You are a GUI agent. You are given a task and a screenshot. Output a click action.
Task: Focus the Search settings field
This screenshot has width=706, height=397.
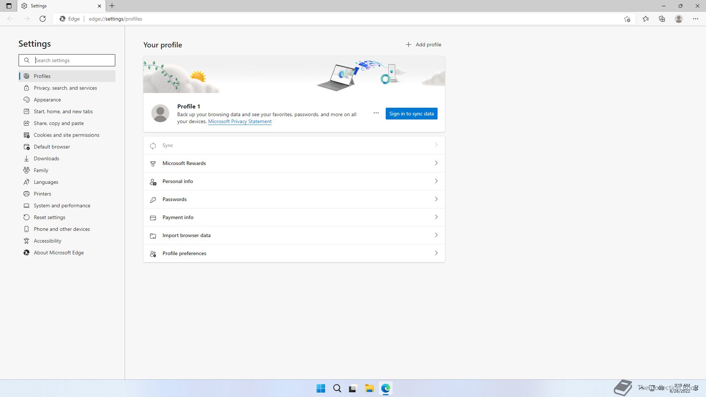coord(67,60)
